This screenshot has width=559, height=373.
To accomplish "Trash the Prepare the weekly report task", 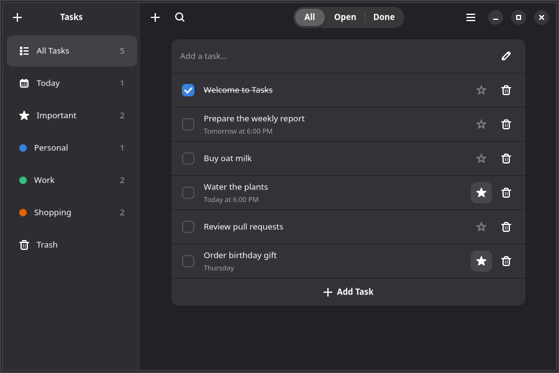I will 506,124.
